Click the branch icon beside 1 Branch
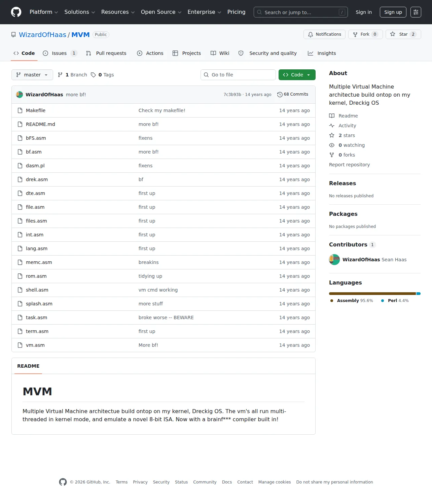Screen dimensions: 432x500 pos(60,75)
